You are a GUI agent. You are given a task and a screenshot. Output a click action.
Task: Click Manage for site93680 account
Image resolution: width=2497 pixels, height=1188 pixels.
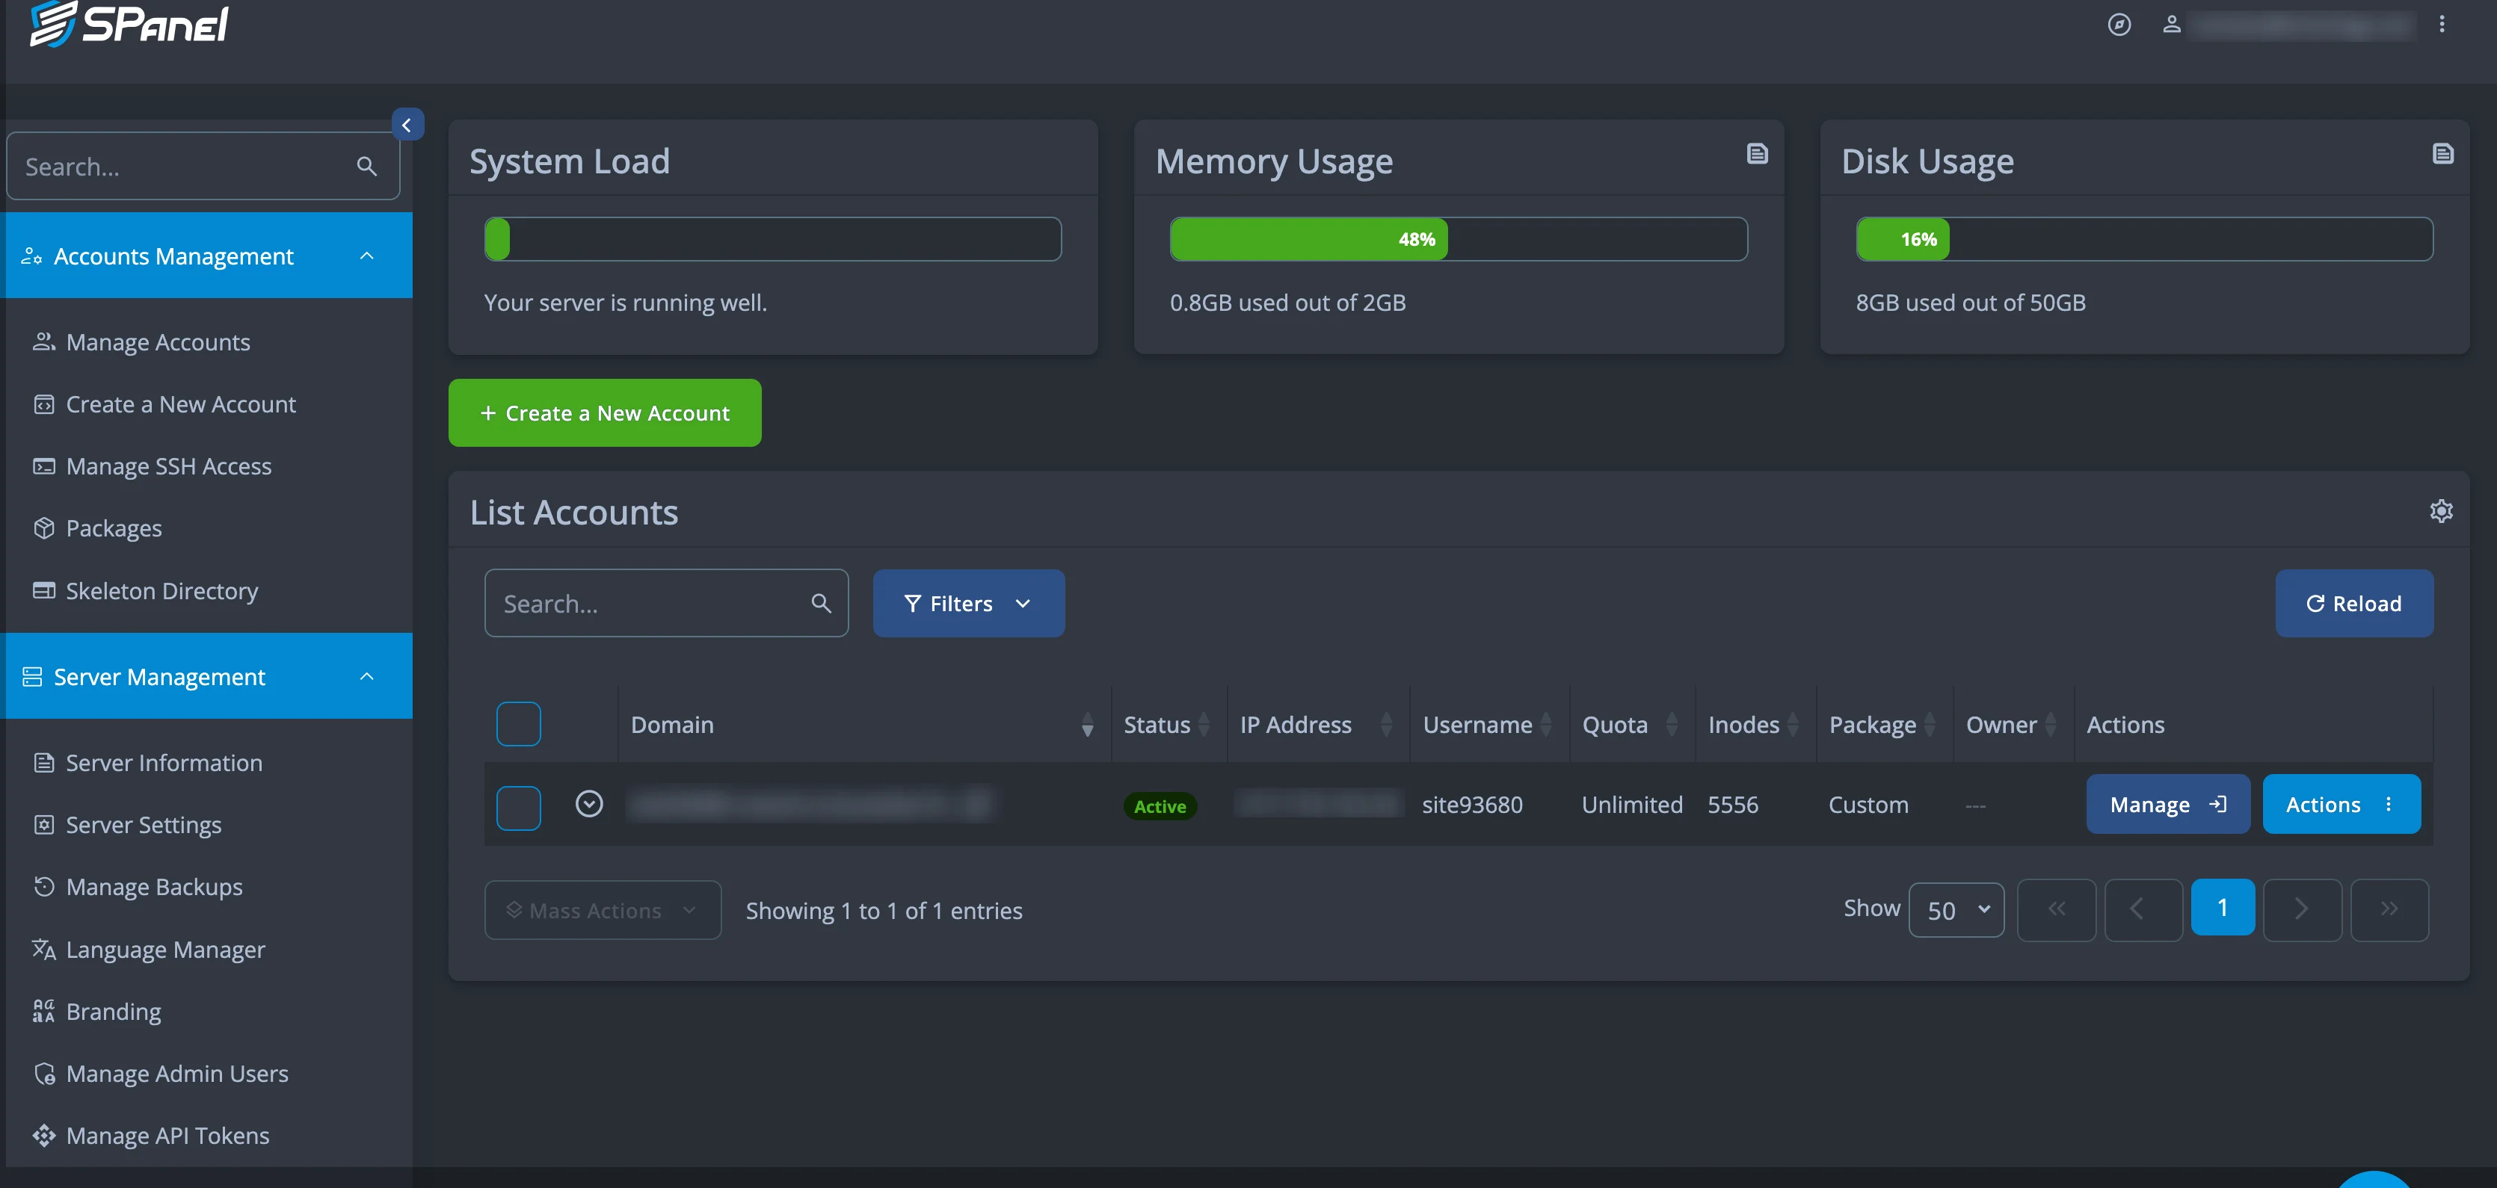coord(2167,804)
